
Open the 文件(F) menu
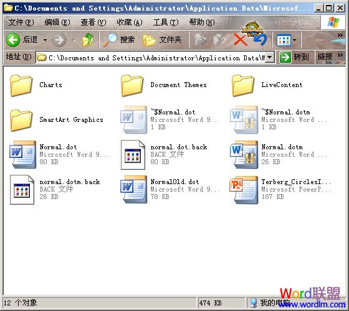point(21,22)
